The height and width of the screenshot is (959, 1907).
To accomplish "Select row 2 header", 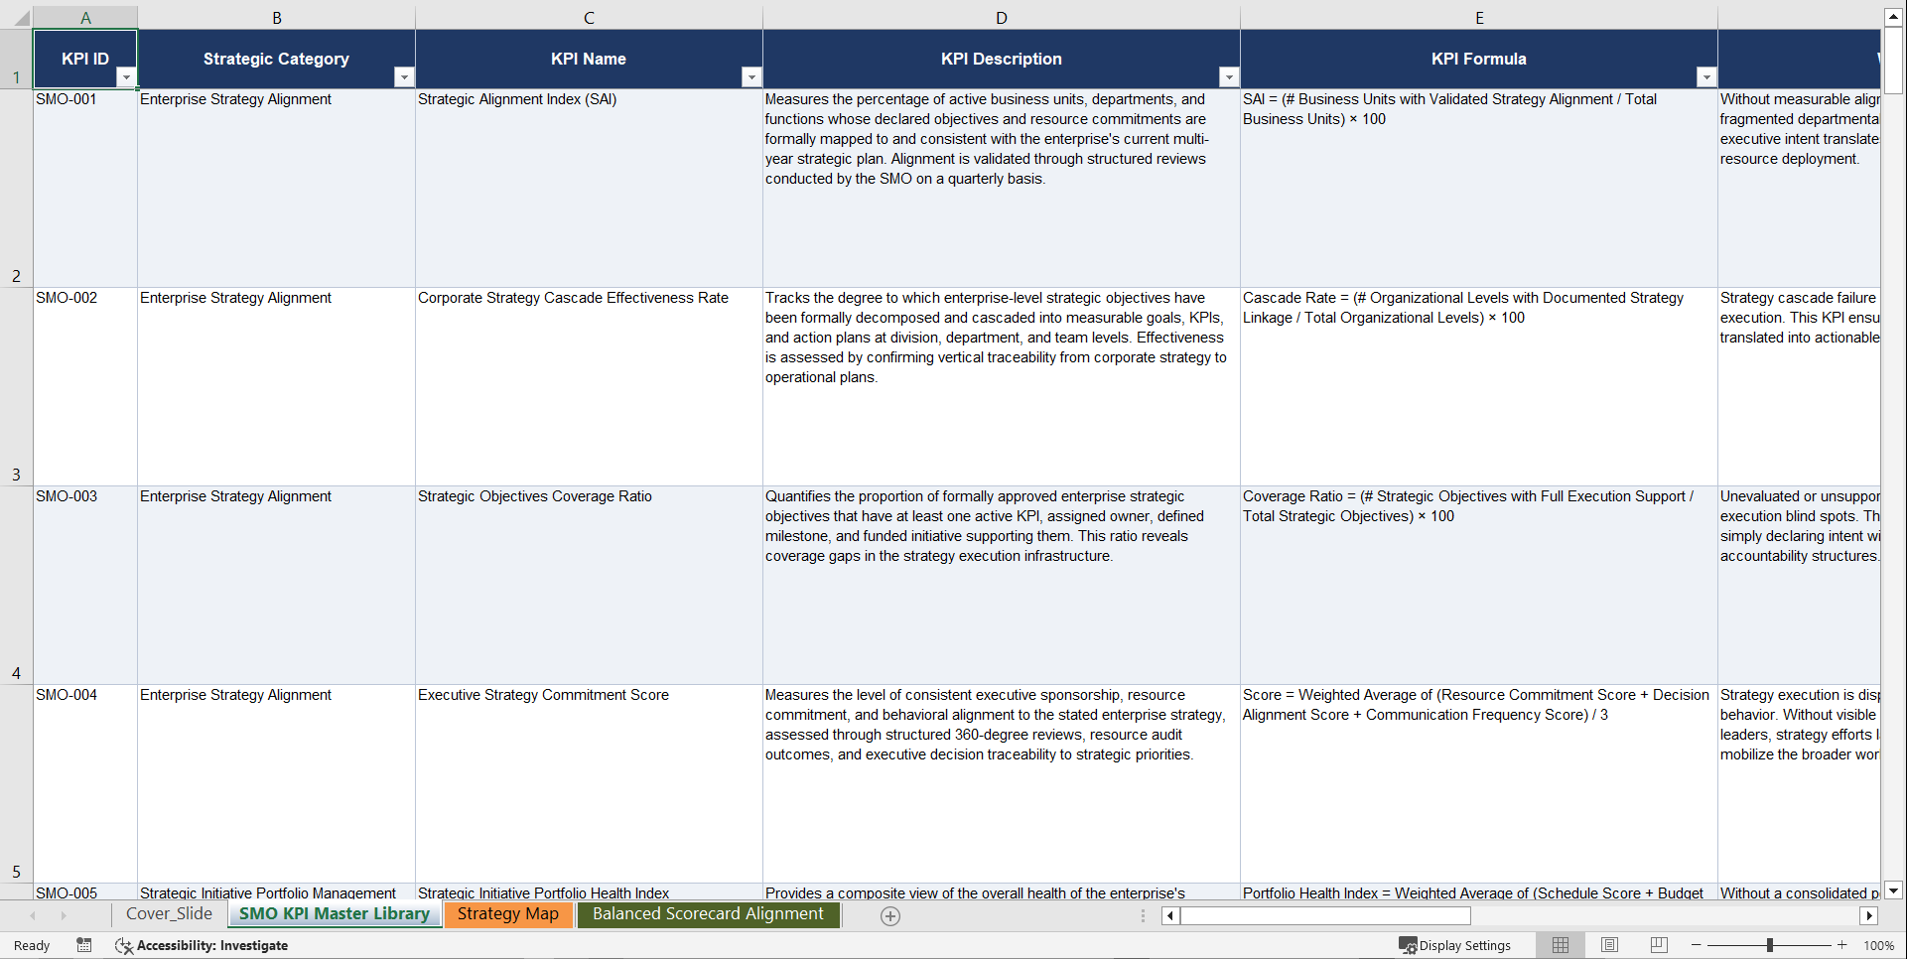I will (x=16, y=189).
